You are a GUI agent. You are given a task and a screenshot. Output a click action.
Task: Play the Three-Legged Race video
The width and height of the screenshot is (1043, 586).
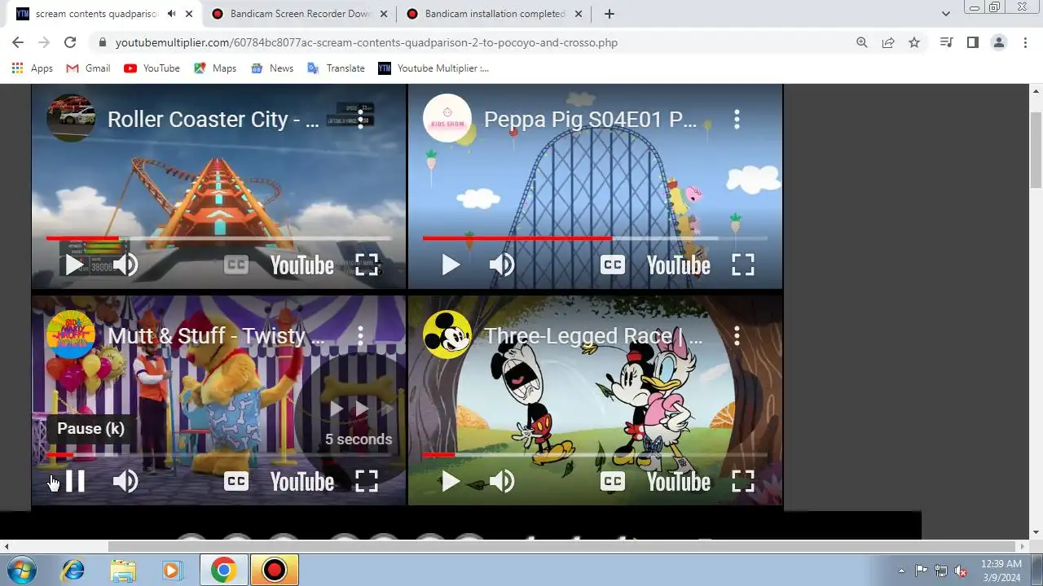[451, 481]
